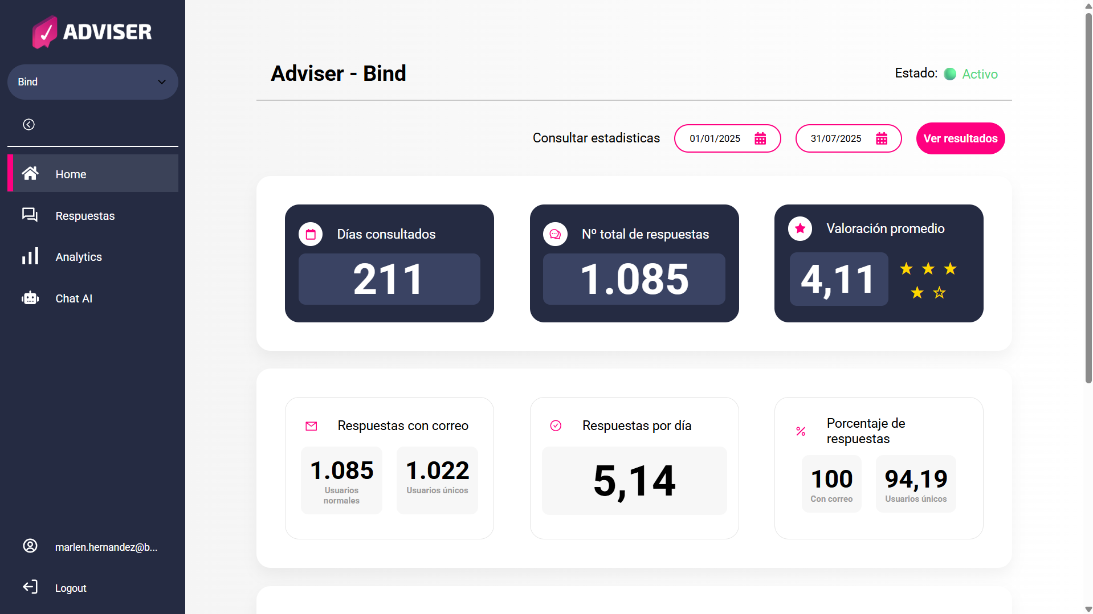Screen dimensions: 1093x614
Task: Click the Adviser - Bind page heading
Action: [x=338, y=73]
